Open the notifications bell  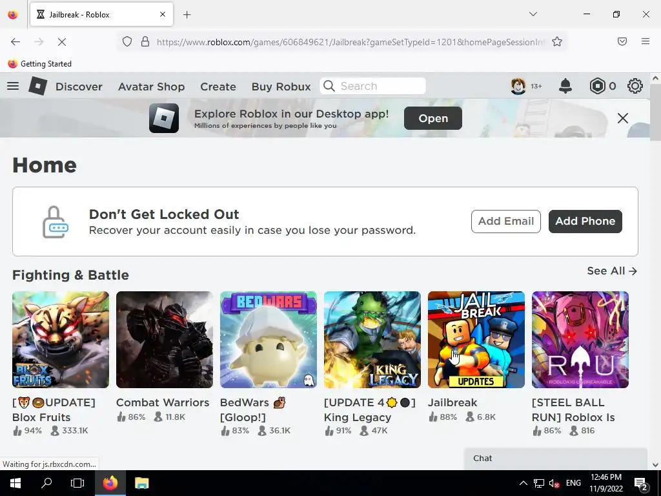point(565,86)
